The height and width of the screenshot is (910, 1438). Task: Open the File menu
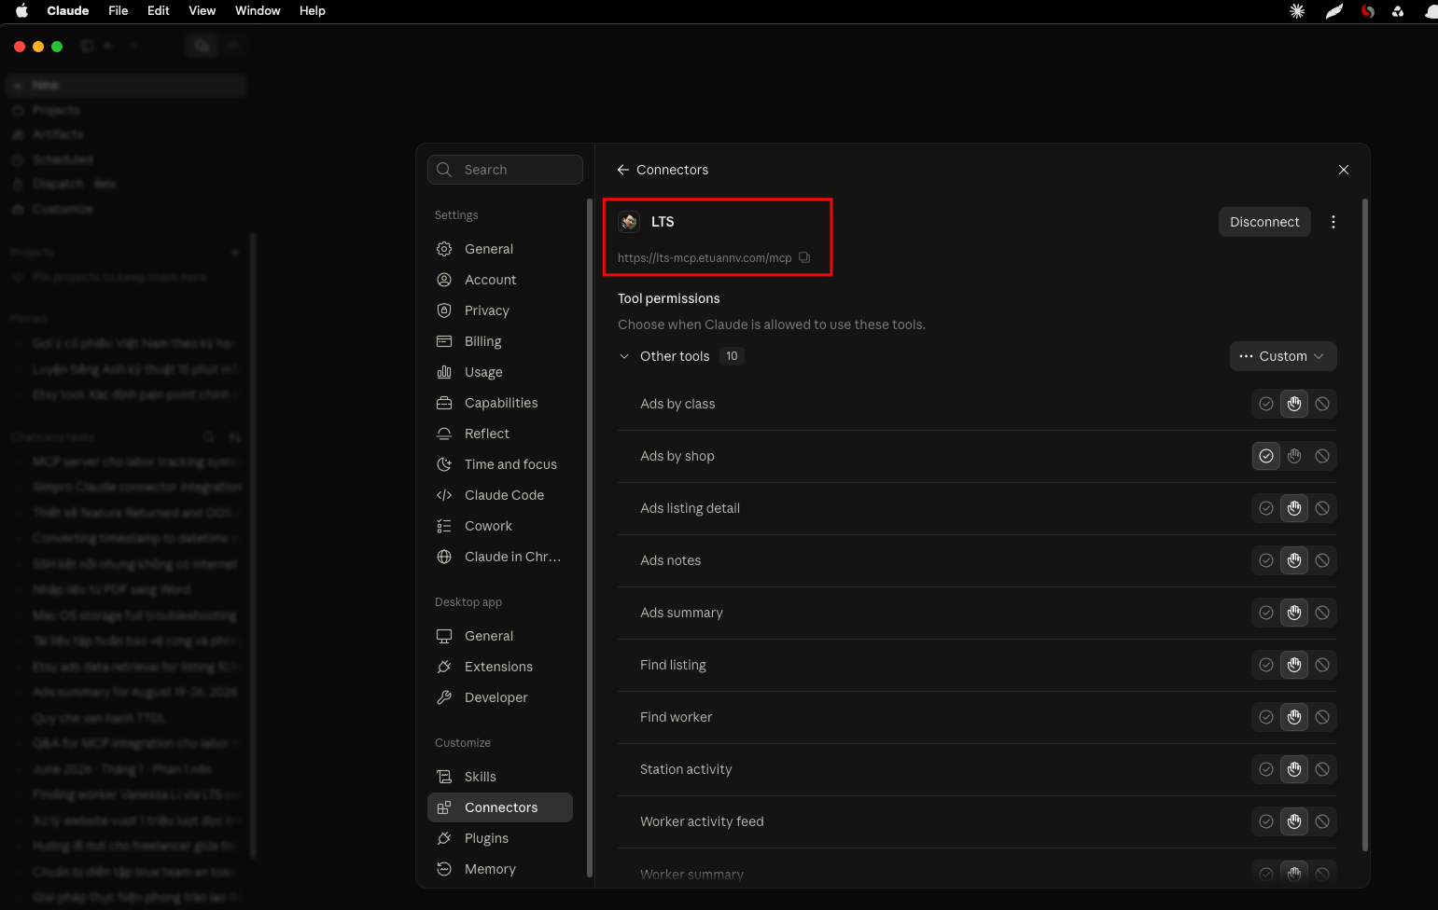pos(119,11)
